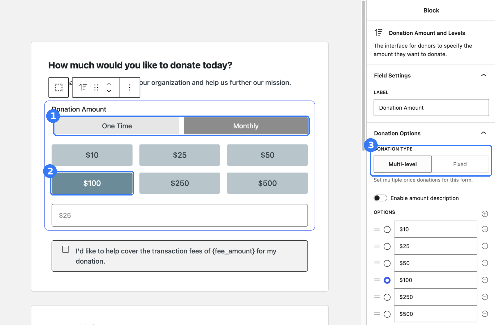The image size is (495, 325).
Task: Click the drag handle dots in block toolbar
Action: pos(96,87)
